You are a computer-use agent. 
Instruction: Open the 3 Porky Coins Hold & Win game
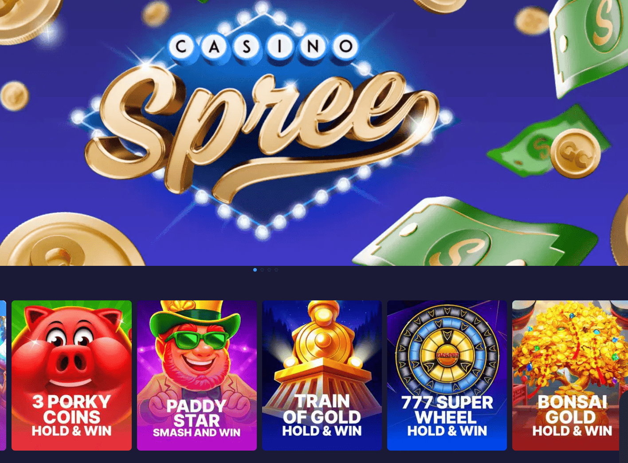(x=71, y=375)
